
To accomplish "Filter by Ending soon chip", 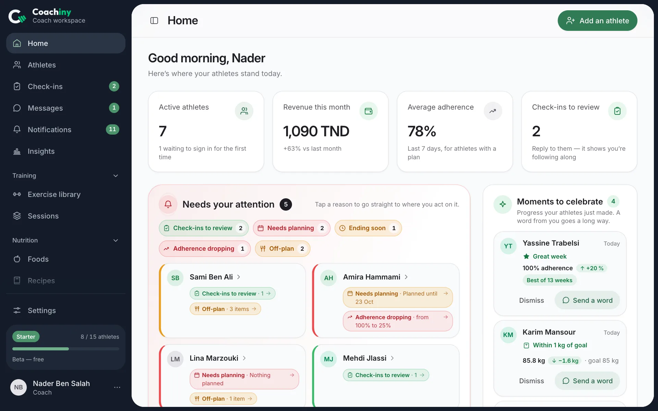I will pyautogui.click(x=368, y=228).
